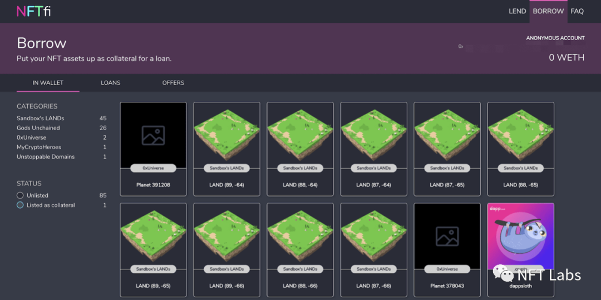Open the LAND (87, -65) thumbnail
The width and height of the screenshot is (601, 300).
[x=447, y=135]
